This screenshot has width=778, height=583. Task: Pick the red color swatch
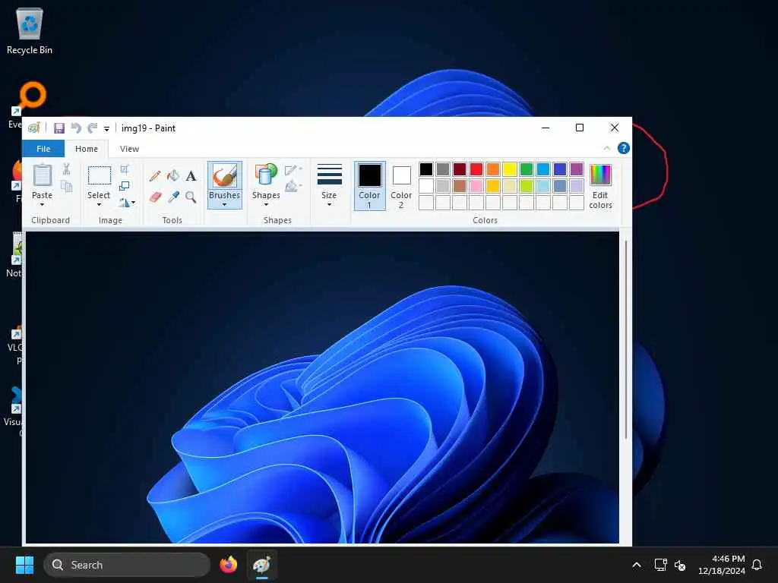[x=476, y=169]
